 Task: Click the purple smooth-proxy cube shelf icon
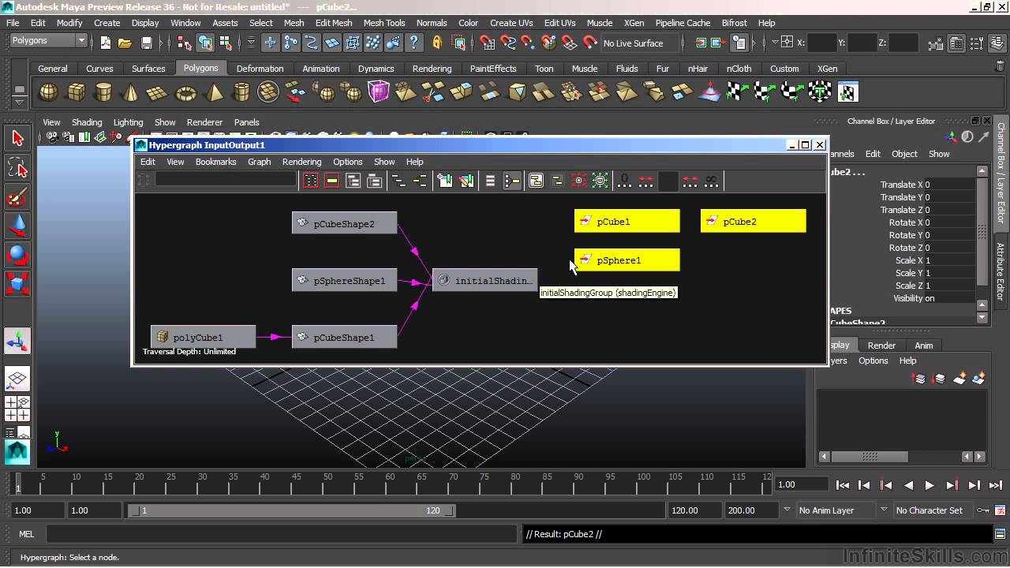[379, 92]
